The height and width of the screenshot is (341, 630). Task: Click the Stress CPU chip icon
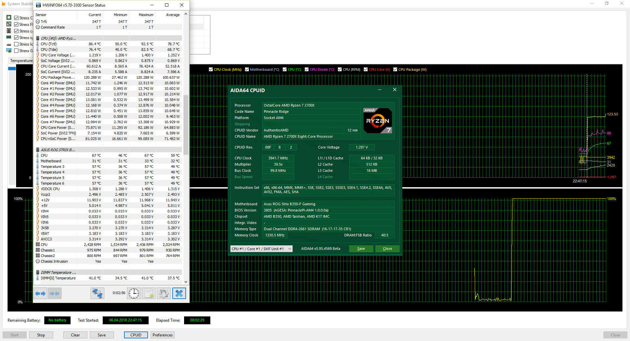coord(9,18)
